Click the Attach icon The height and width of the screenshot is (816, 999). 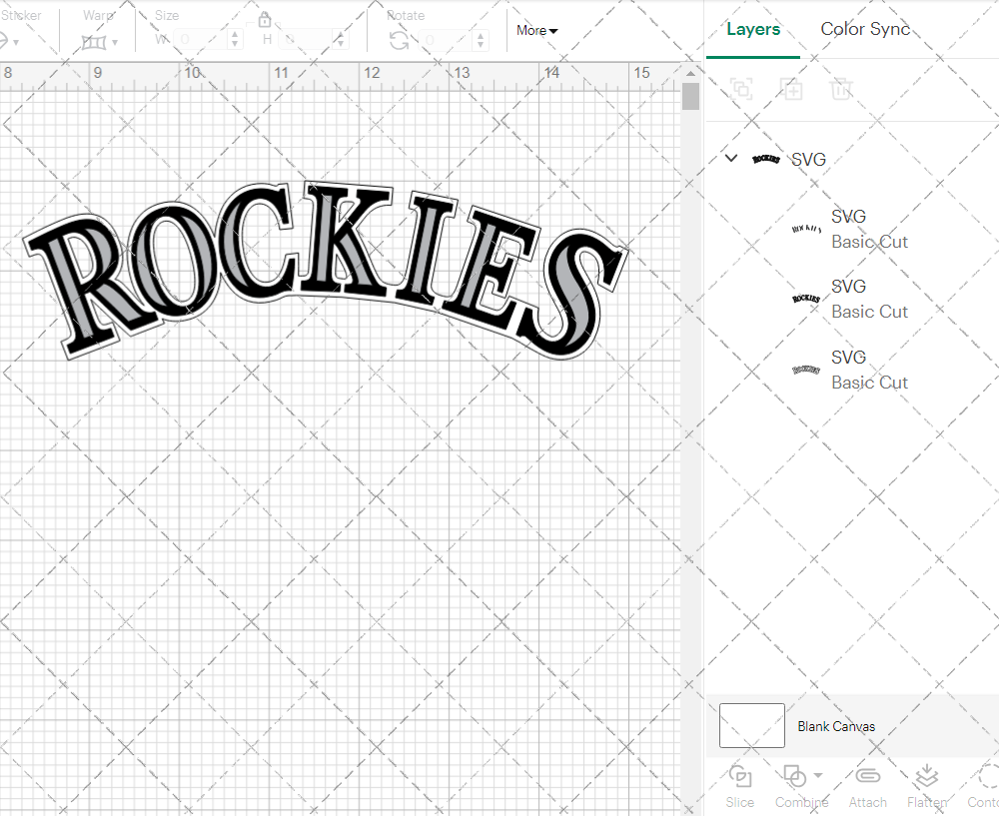pyautogui.click(x=867, y=776)
